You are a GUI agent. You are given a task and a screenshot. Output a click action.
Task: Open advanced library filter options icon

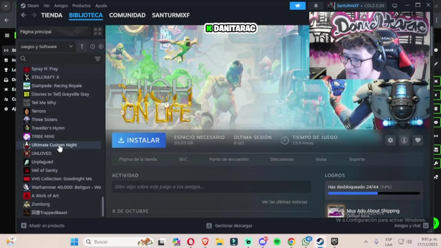(x=98, y=59)
